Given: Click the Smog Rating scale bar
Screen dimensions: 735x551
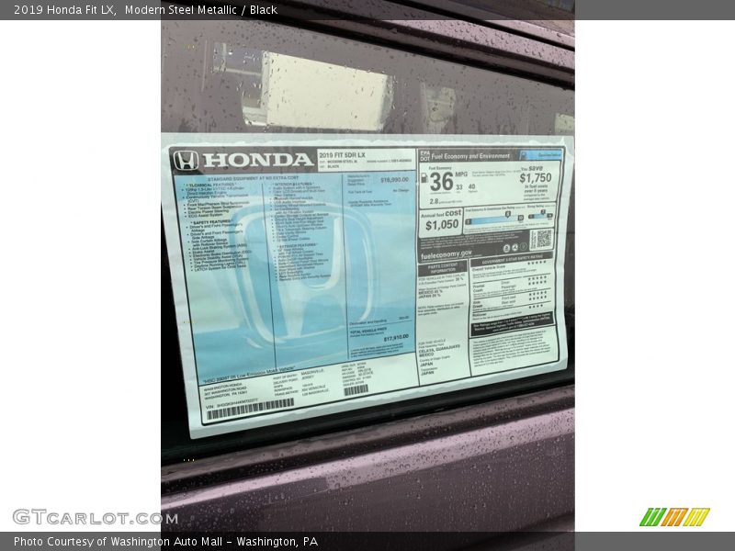Looking at the screenshot, I should click(540, 218).
